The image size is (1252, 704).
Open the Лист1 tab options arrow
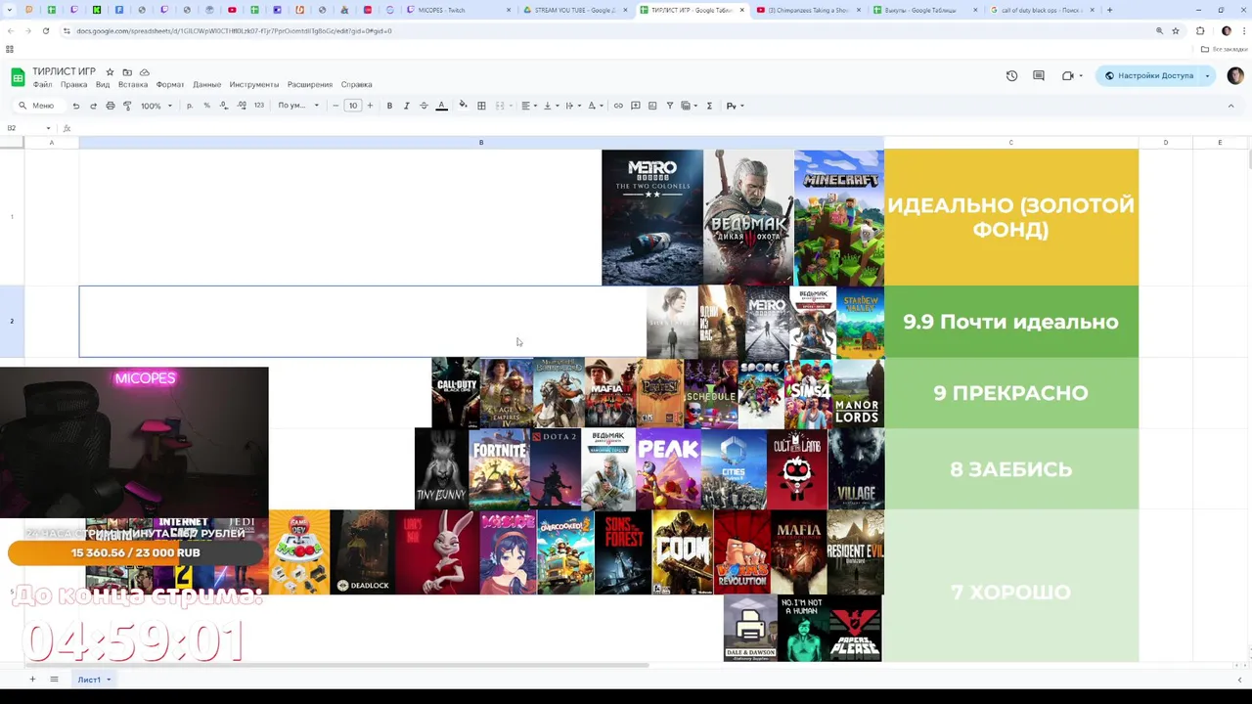pos(109,680)
